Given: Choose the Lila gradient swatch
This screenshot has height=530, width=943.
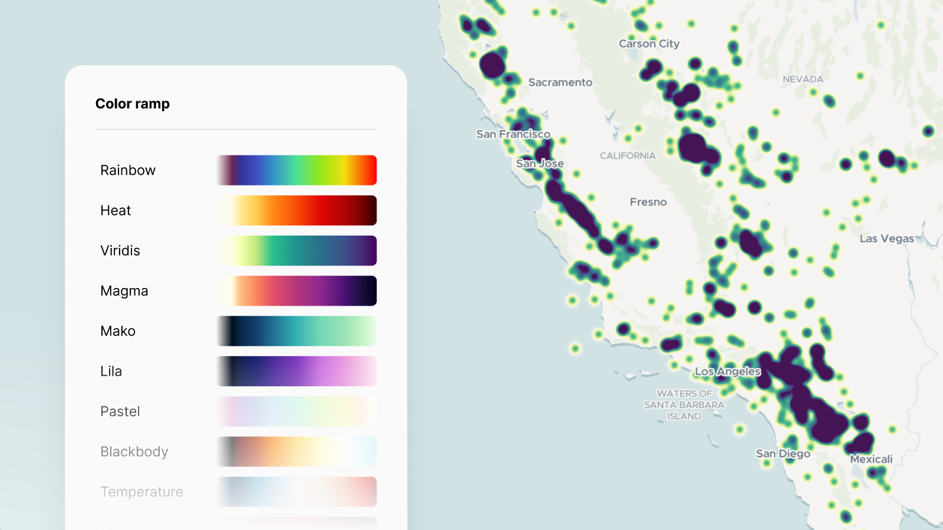Looking at the screenshot, I should click(296, 371).
